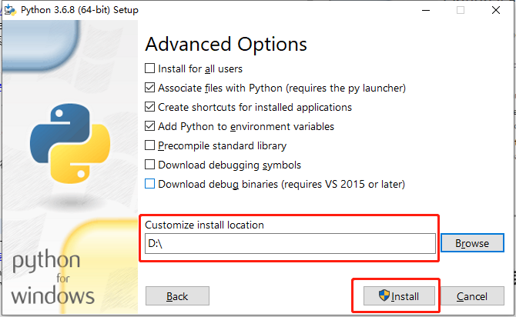Minimize the Python Setup window
This screenshot has height=317, width=516.
[x=426, y=10]
